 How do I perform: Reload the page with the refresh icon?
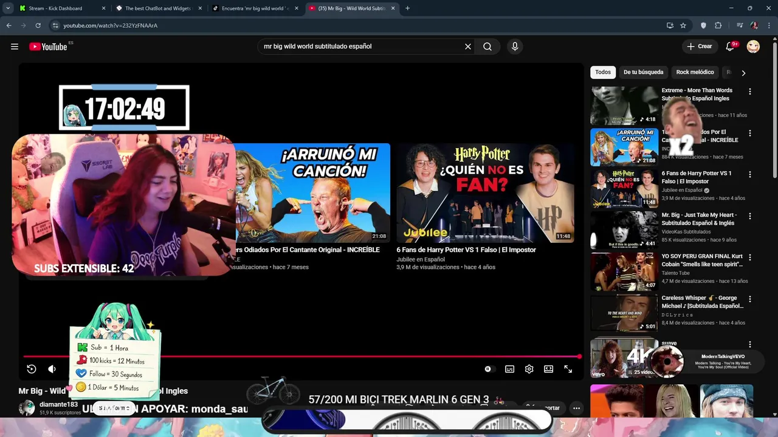click(38, 25)
